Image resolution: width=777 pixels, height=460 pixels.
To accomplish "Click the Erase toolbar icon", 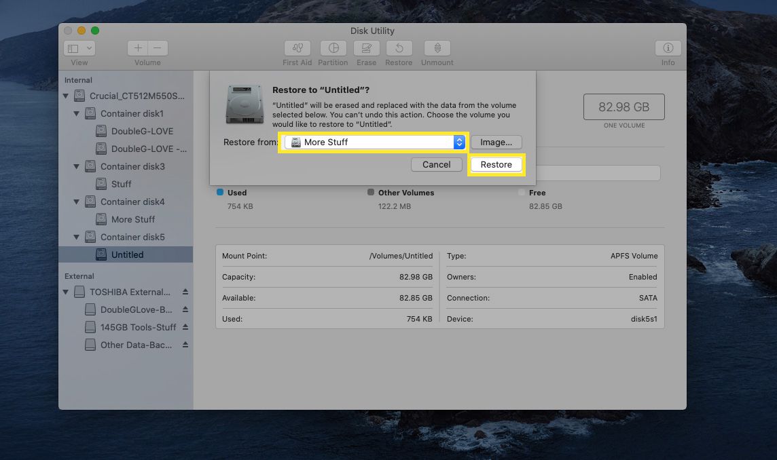I will (366, 48).
